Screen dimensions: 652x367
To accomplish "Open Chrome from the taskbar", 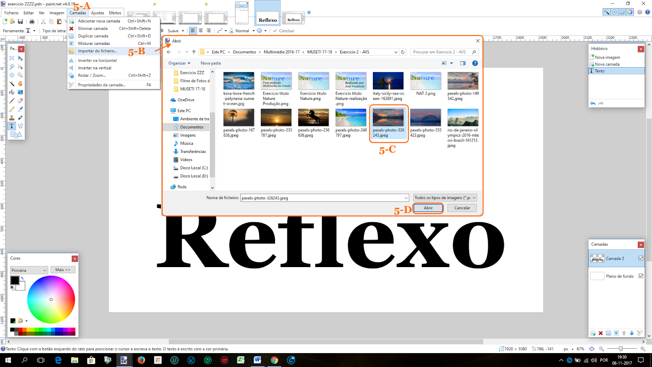I will click(274, 360).
